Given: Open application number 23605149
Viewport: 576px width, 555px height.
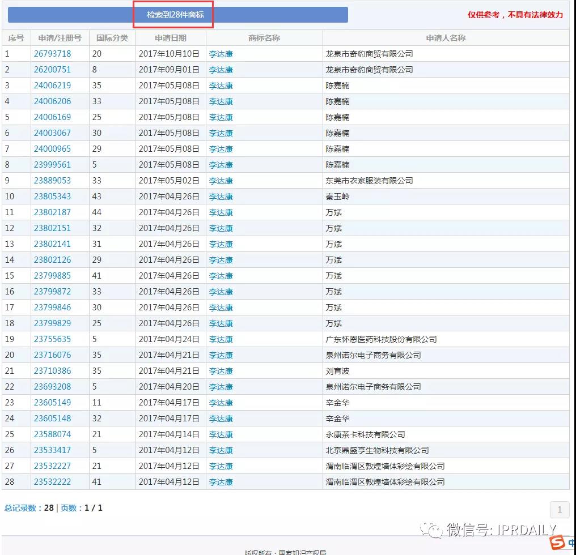Looking at the screenshot, I should coord(52,403).
